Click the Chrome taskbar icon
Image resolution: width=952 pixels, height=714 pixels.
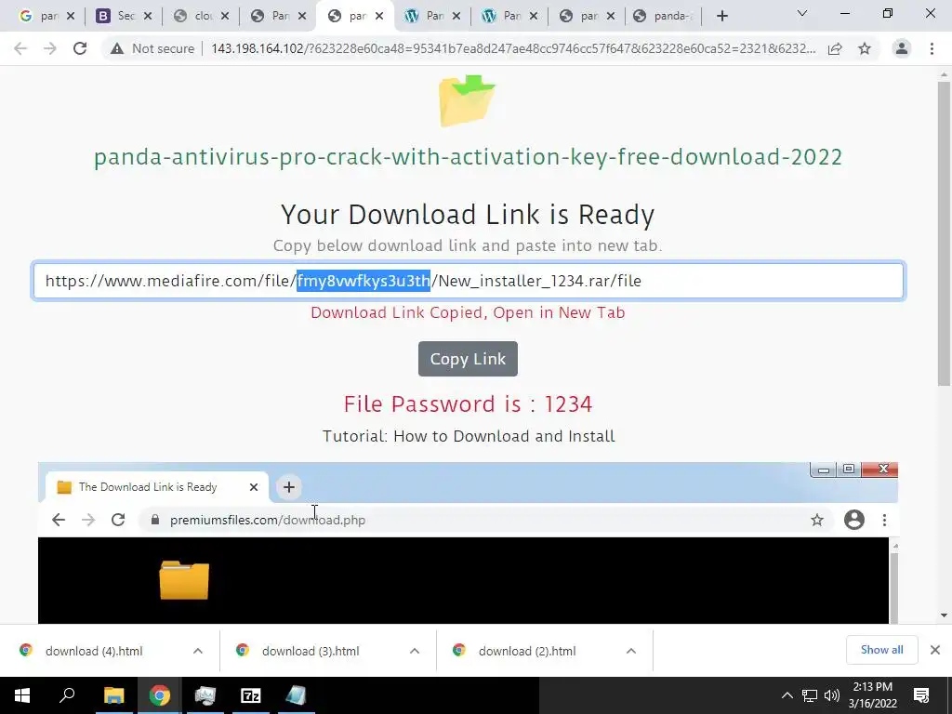[x=159, y=695]
